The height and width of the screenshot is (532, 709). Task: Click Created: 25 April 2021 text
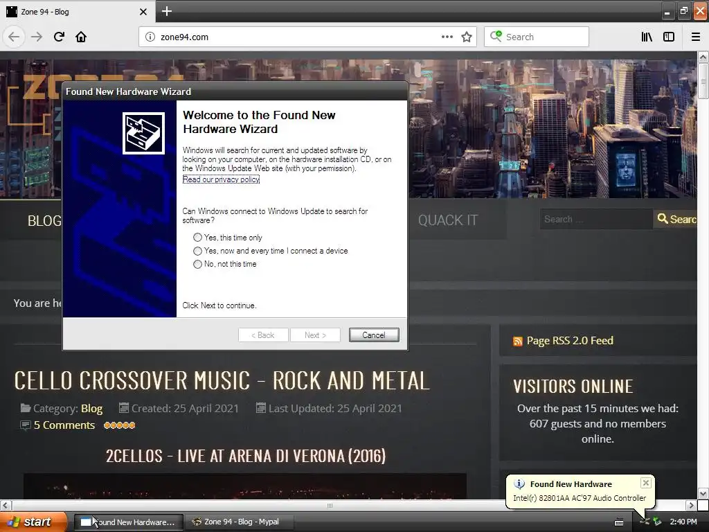185,409
